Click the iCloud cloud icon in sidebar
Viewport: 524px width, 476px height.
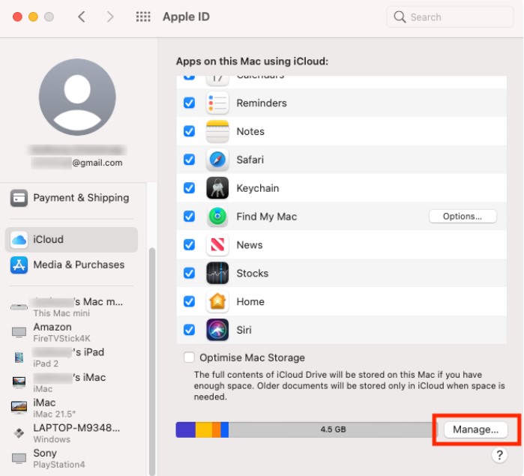pos(19,240)
